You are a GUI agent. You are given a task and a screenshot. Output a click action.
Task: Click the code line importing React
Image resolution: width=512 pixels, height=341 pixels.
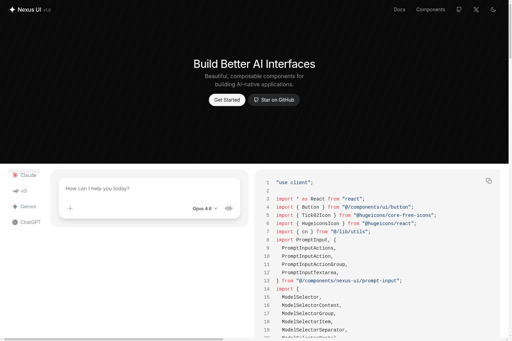point(321,199)
